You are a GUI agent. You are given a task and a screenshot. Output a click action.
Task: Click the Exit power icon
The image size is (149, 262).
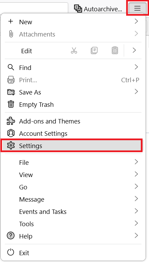tap(11, 252)
